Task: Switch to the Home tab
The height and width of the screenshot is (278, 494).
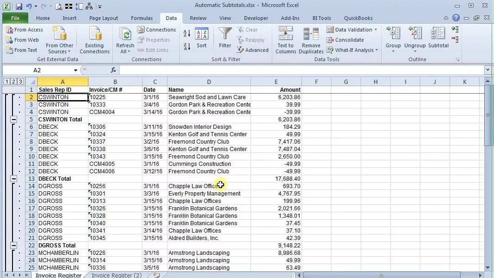Action: pos(43,18)
